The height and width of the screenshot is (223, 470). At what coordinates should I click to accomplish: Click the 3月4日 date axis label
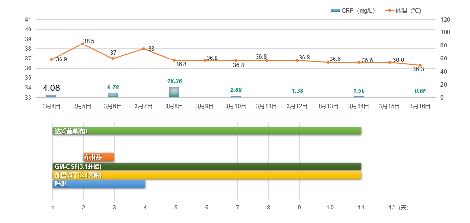51,106
